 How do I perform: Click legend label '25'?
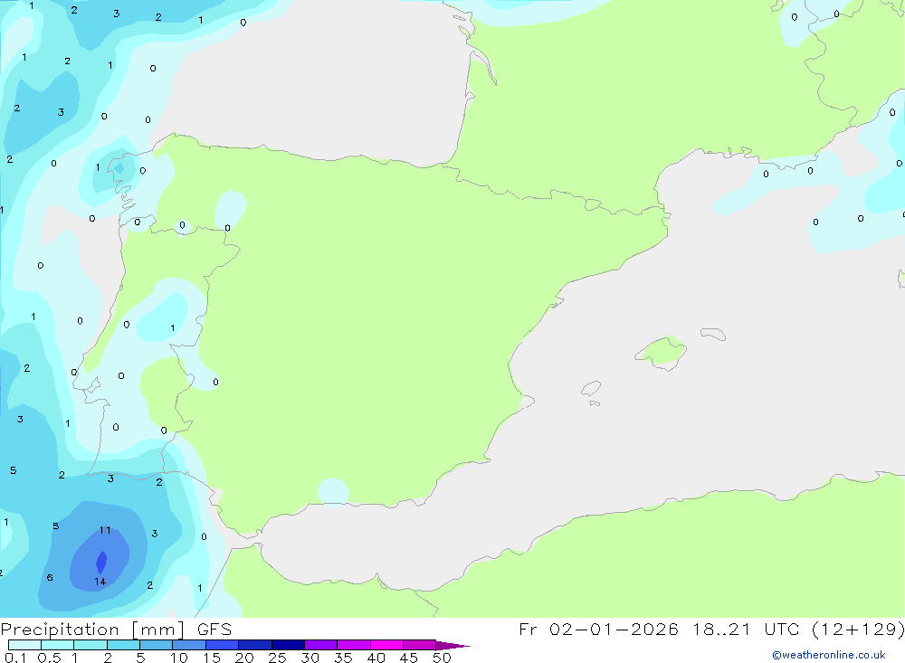(x=278, y=658)
